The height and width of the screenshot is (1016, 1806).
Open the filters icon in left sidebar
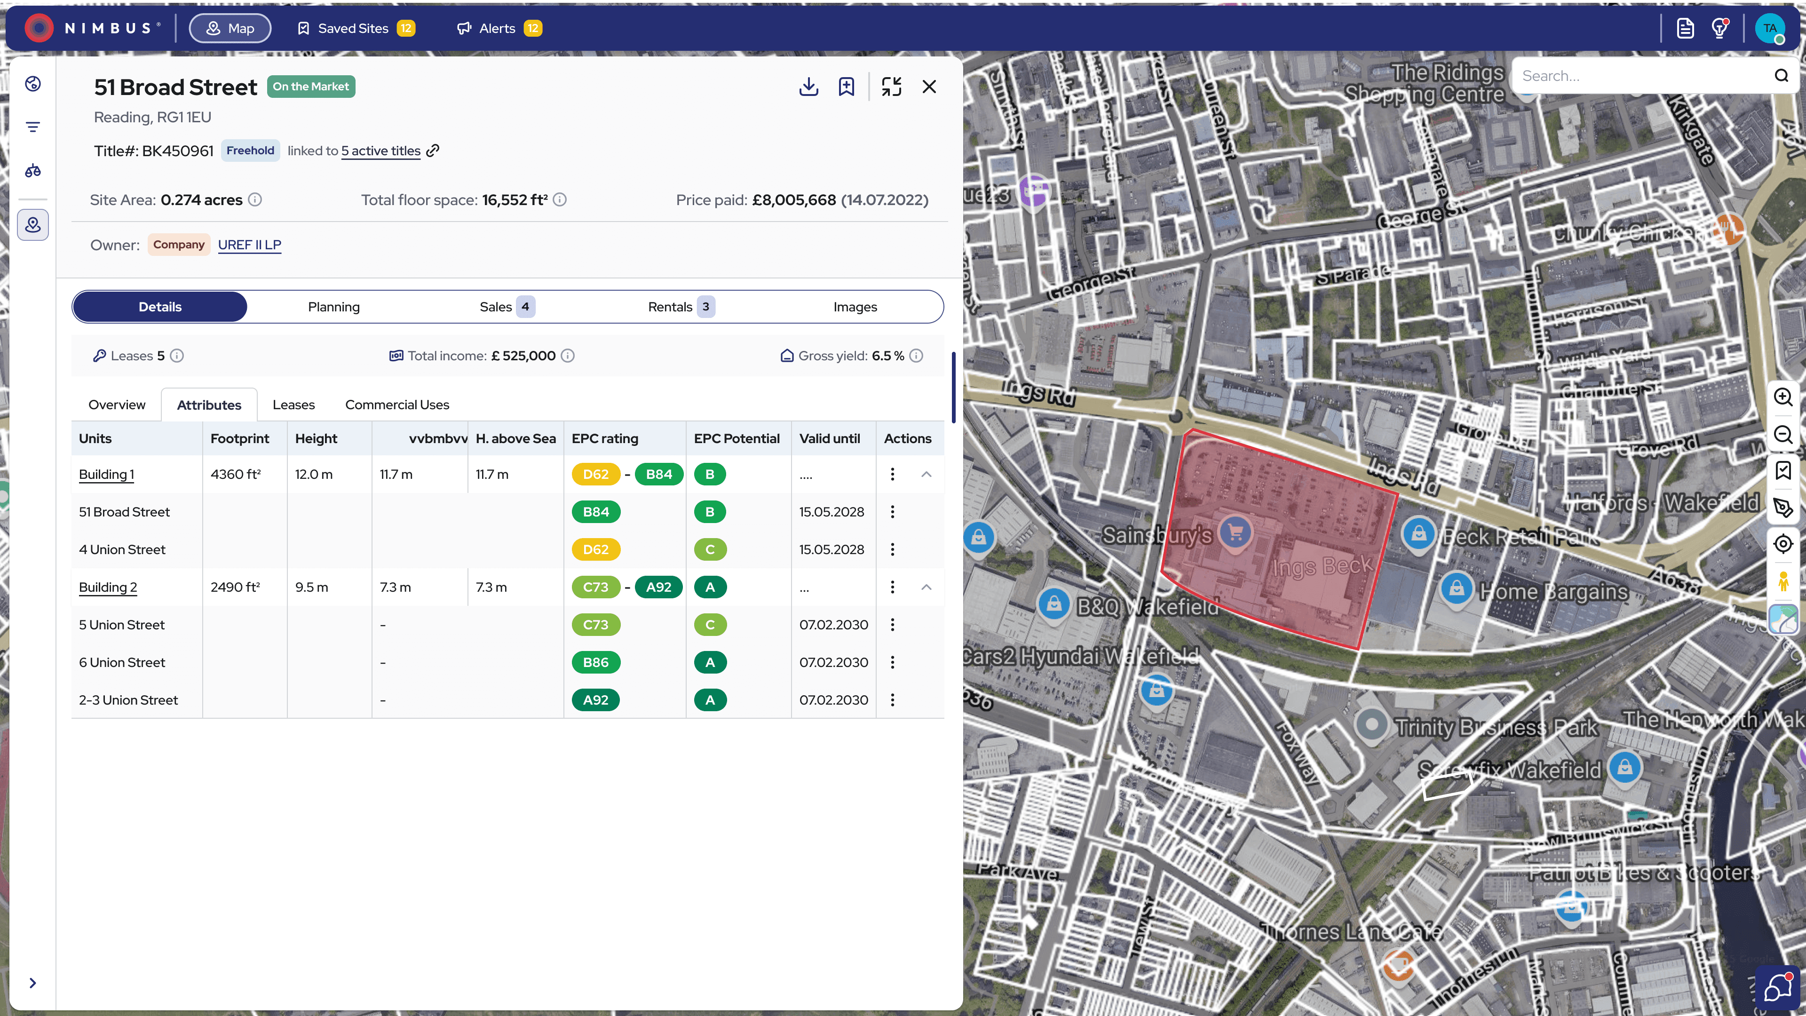[33, 127]
